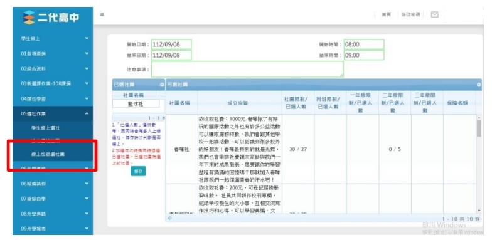Viewport: 492px width, 240px height.
Task: Click the 二代高中 logo
Action: [x=51, y=18]
